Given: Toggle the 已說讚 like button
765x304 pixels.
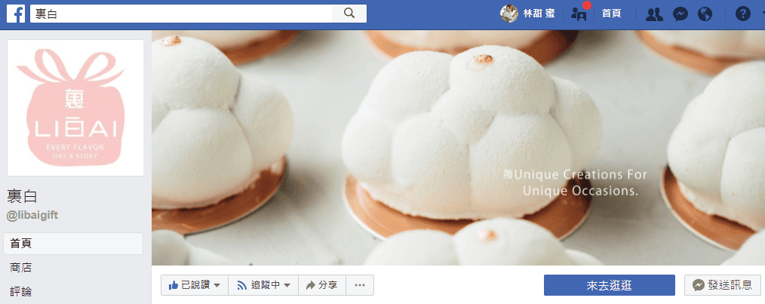Looking at the screenshot, I should tap(195, 285).
